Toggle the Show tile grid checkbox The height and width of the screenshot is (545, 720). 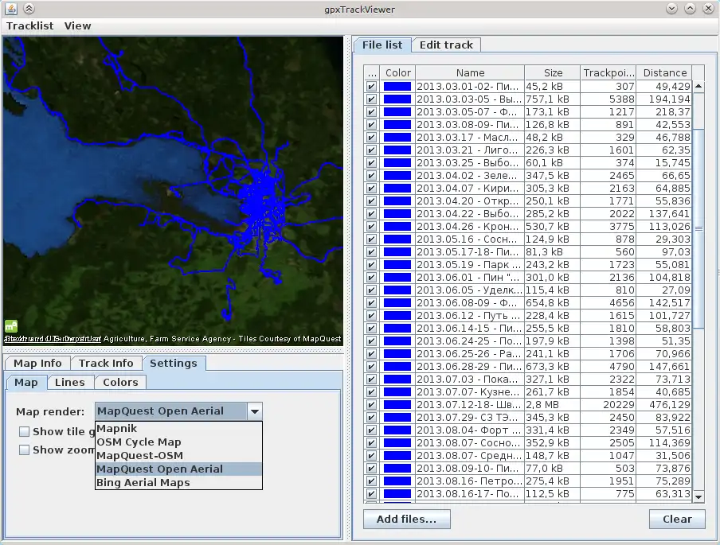coord(25,432)
